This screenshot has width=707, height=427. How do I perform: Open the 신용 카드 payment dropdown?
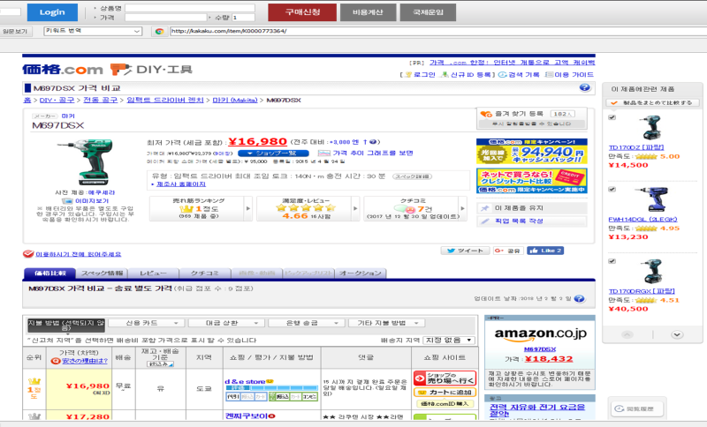[147, 323]
